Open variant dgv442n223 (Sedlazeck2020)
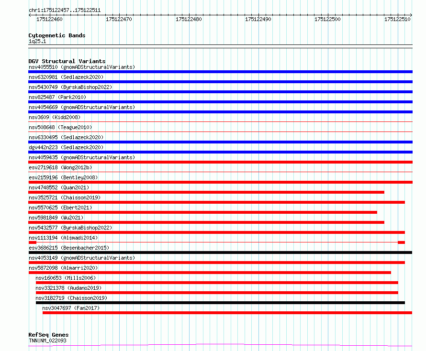This screenshot has width=426, height=351. click(66, 147)
